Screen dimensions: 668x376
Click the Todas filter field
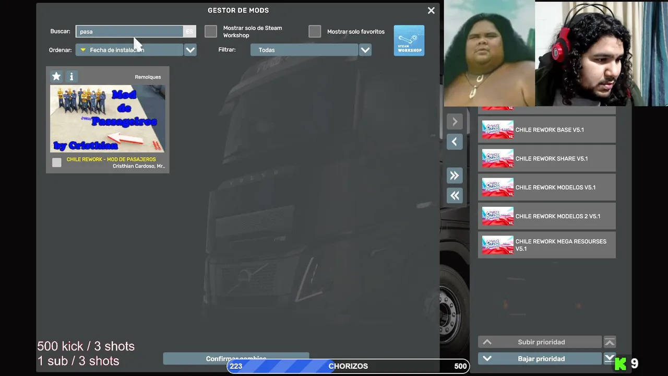(304, 50)
